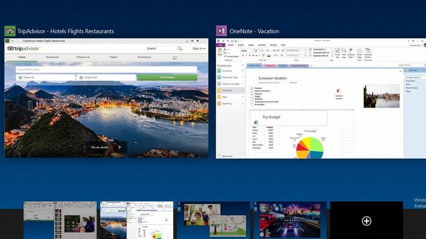Screen dimensions: 426x239
Task: Check the Backpack checkbox in OneNote list
Action: (252, 99)
